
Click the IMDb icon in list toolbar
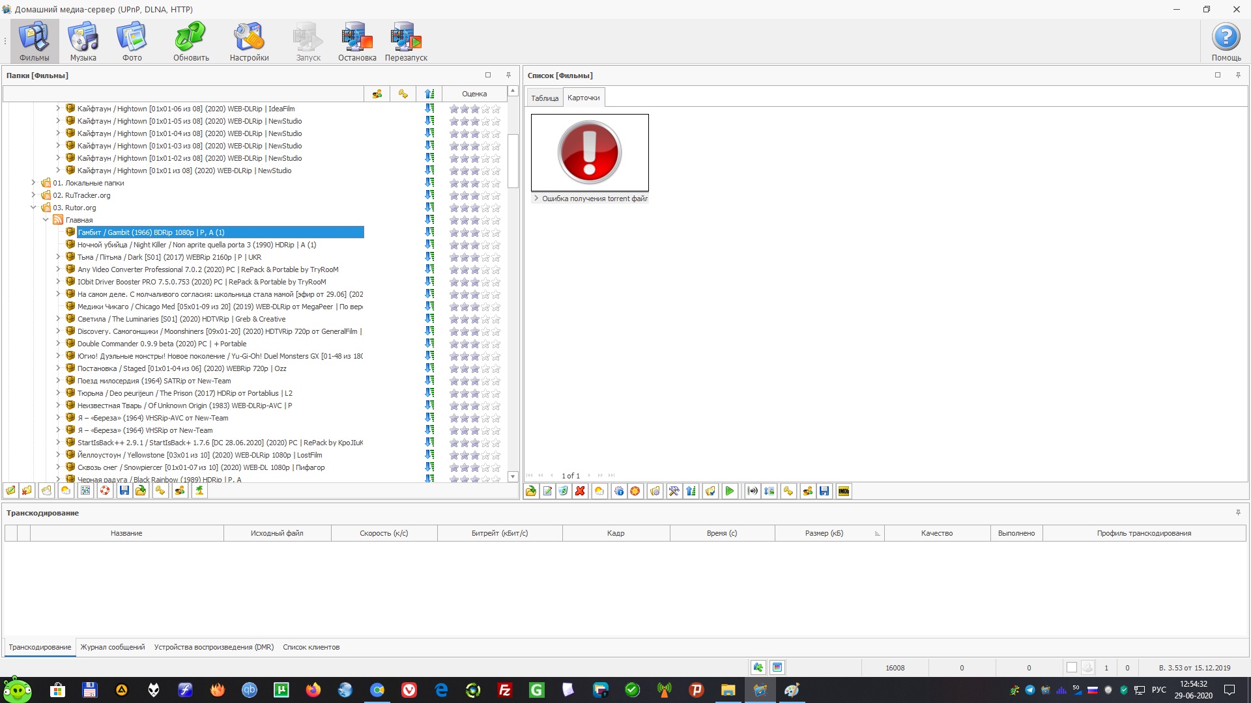click(844, 491)
